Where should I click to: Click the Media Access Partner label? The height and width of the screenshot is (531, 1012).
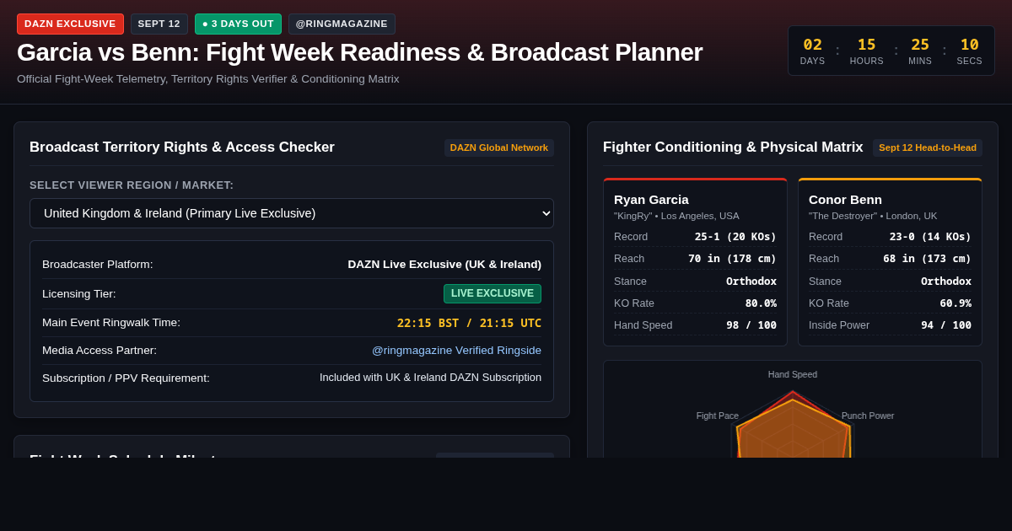(x=100, y=351)
